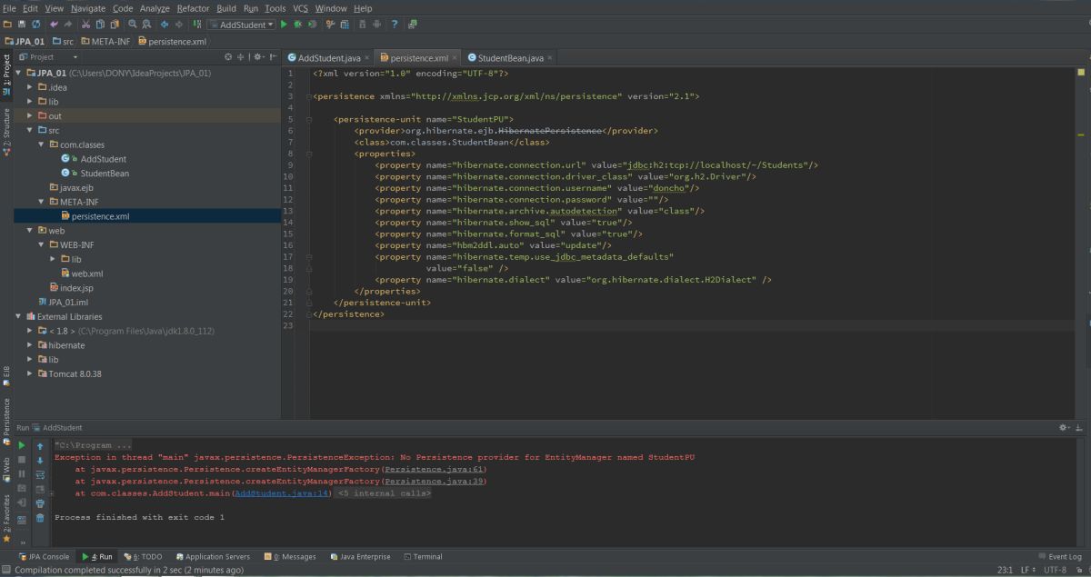The height and width of the screenshot is (577, 1091).
Task: Open the AddStudent run configuration dropdown
Action: pos(241,25)
